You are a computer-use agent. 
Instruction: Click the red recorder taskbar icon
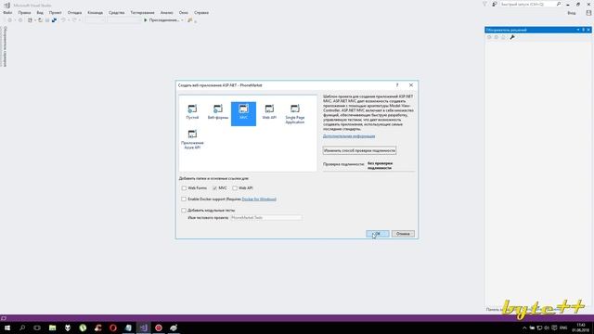point(159,328)
